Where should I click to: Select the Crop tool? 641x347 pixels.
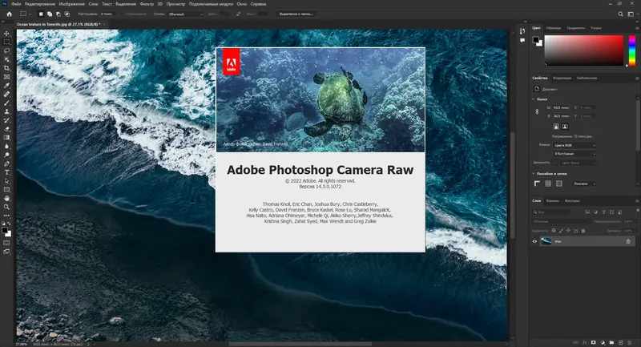6,67
